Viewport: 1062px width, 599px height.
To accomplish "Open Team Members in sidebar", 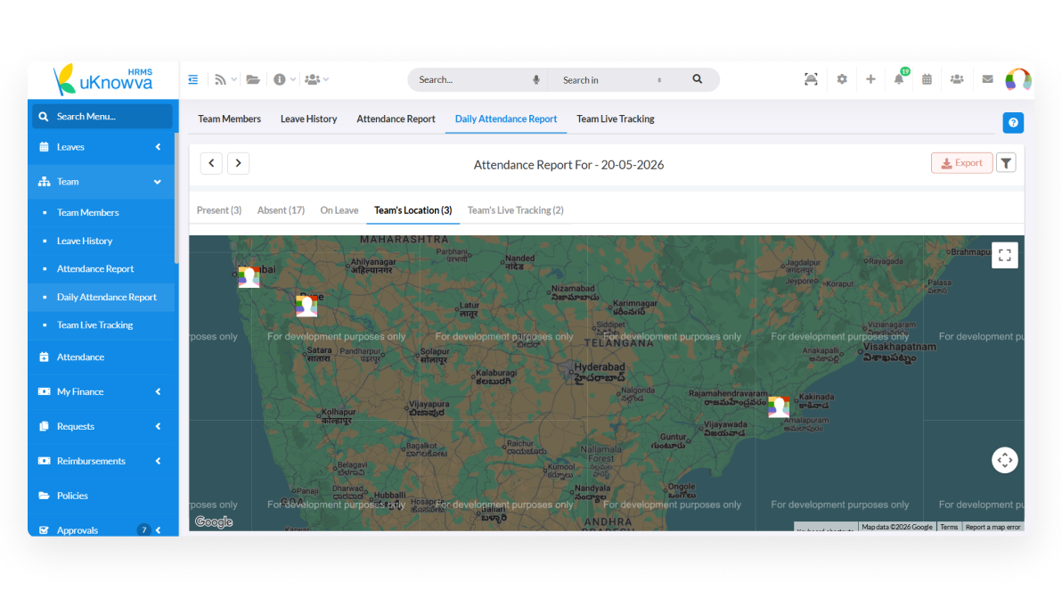I will (88, 213).
